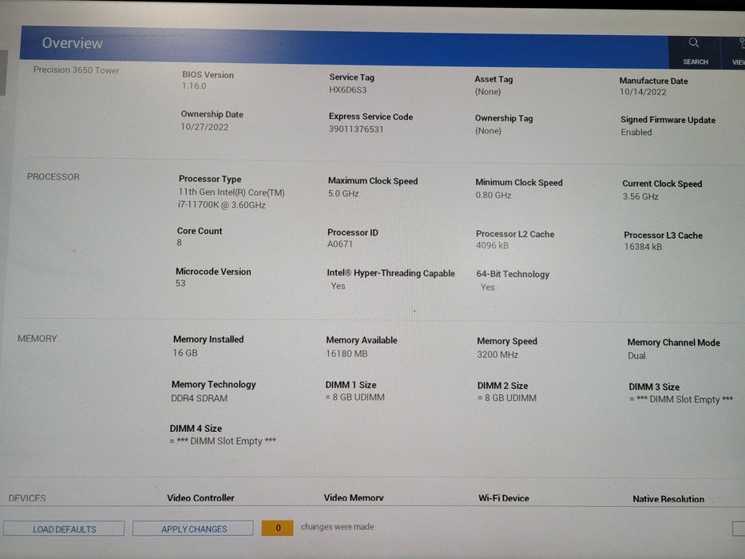Select Memory Available 16180 MB value
The height and width of the screenshot is (559, 745).
pos(347,354)
